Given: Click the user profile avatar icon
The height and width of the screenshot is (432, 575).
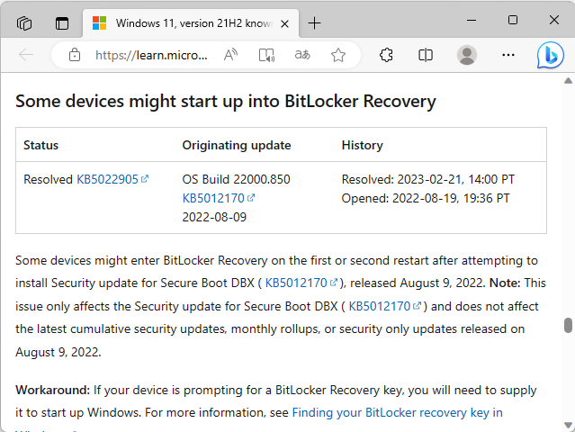Looking at the screenshot, I should pyautogui.click(x=466, y=55).
